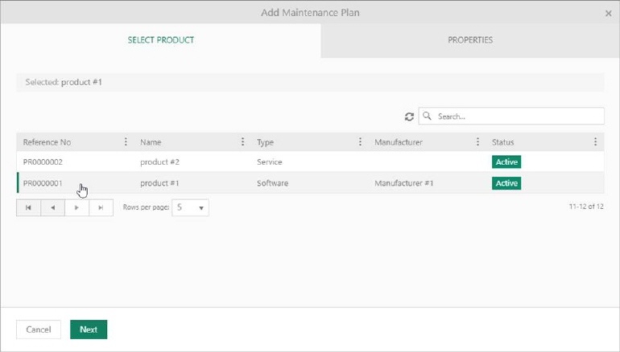Open Status column options menu
The height and width of the screenshot is (352, 620).
point(595,142)
